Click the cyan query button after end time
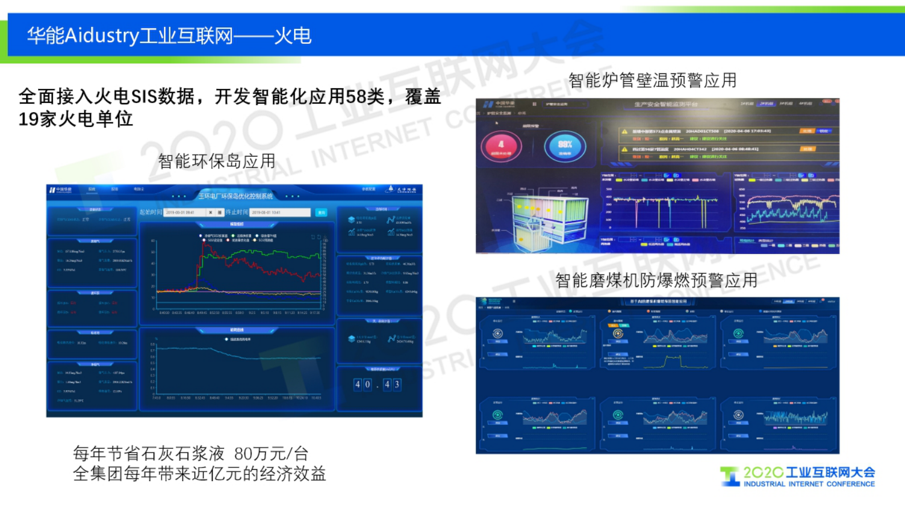This screenshot has width=905, height=508. [x=322, y=212]
